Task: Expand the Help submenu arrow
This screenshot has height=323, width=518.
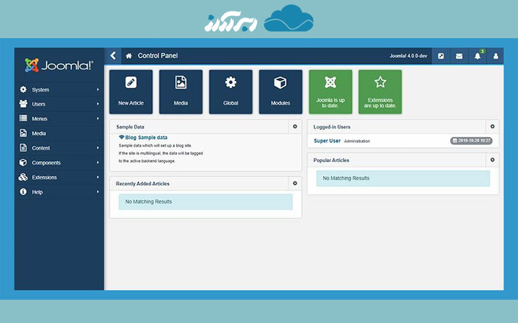Action: tap(98, 192)
